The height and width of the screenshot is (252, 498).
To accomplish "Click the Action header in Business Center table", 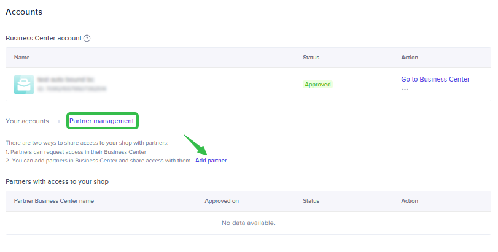I will (410, 58).
